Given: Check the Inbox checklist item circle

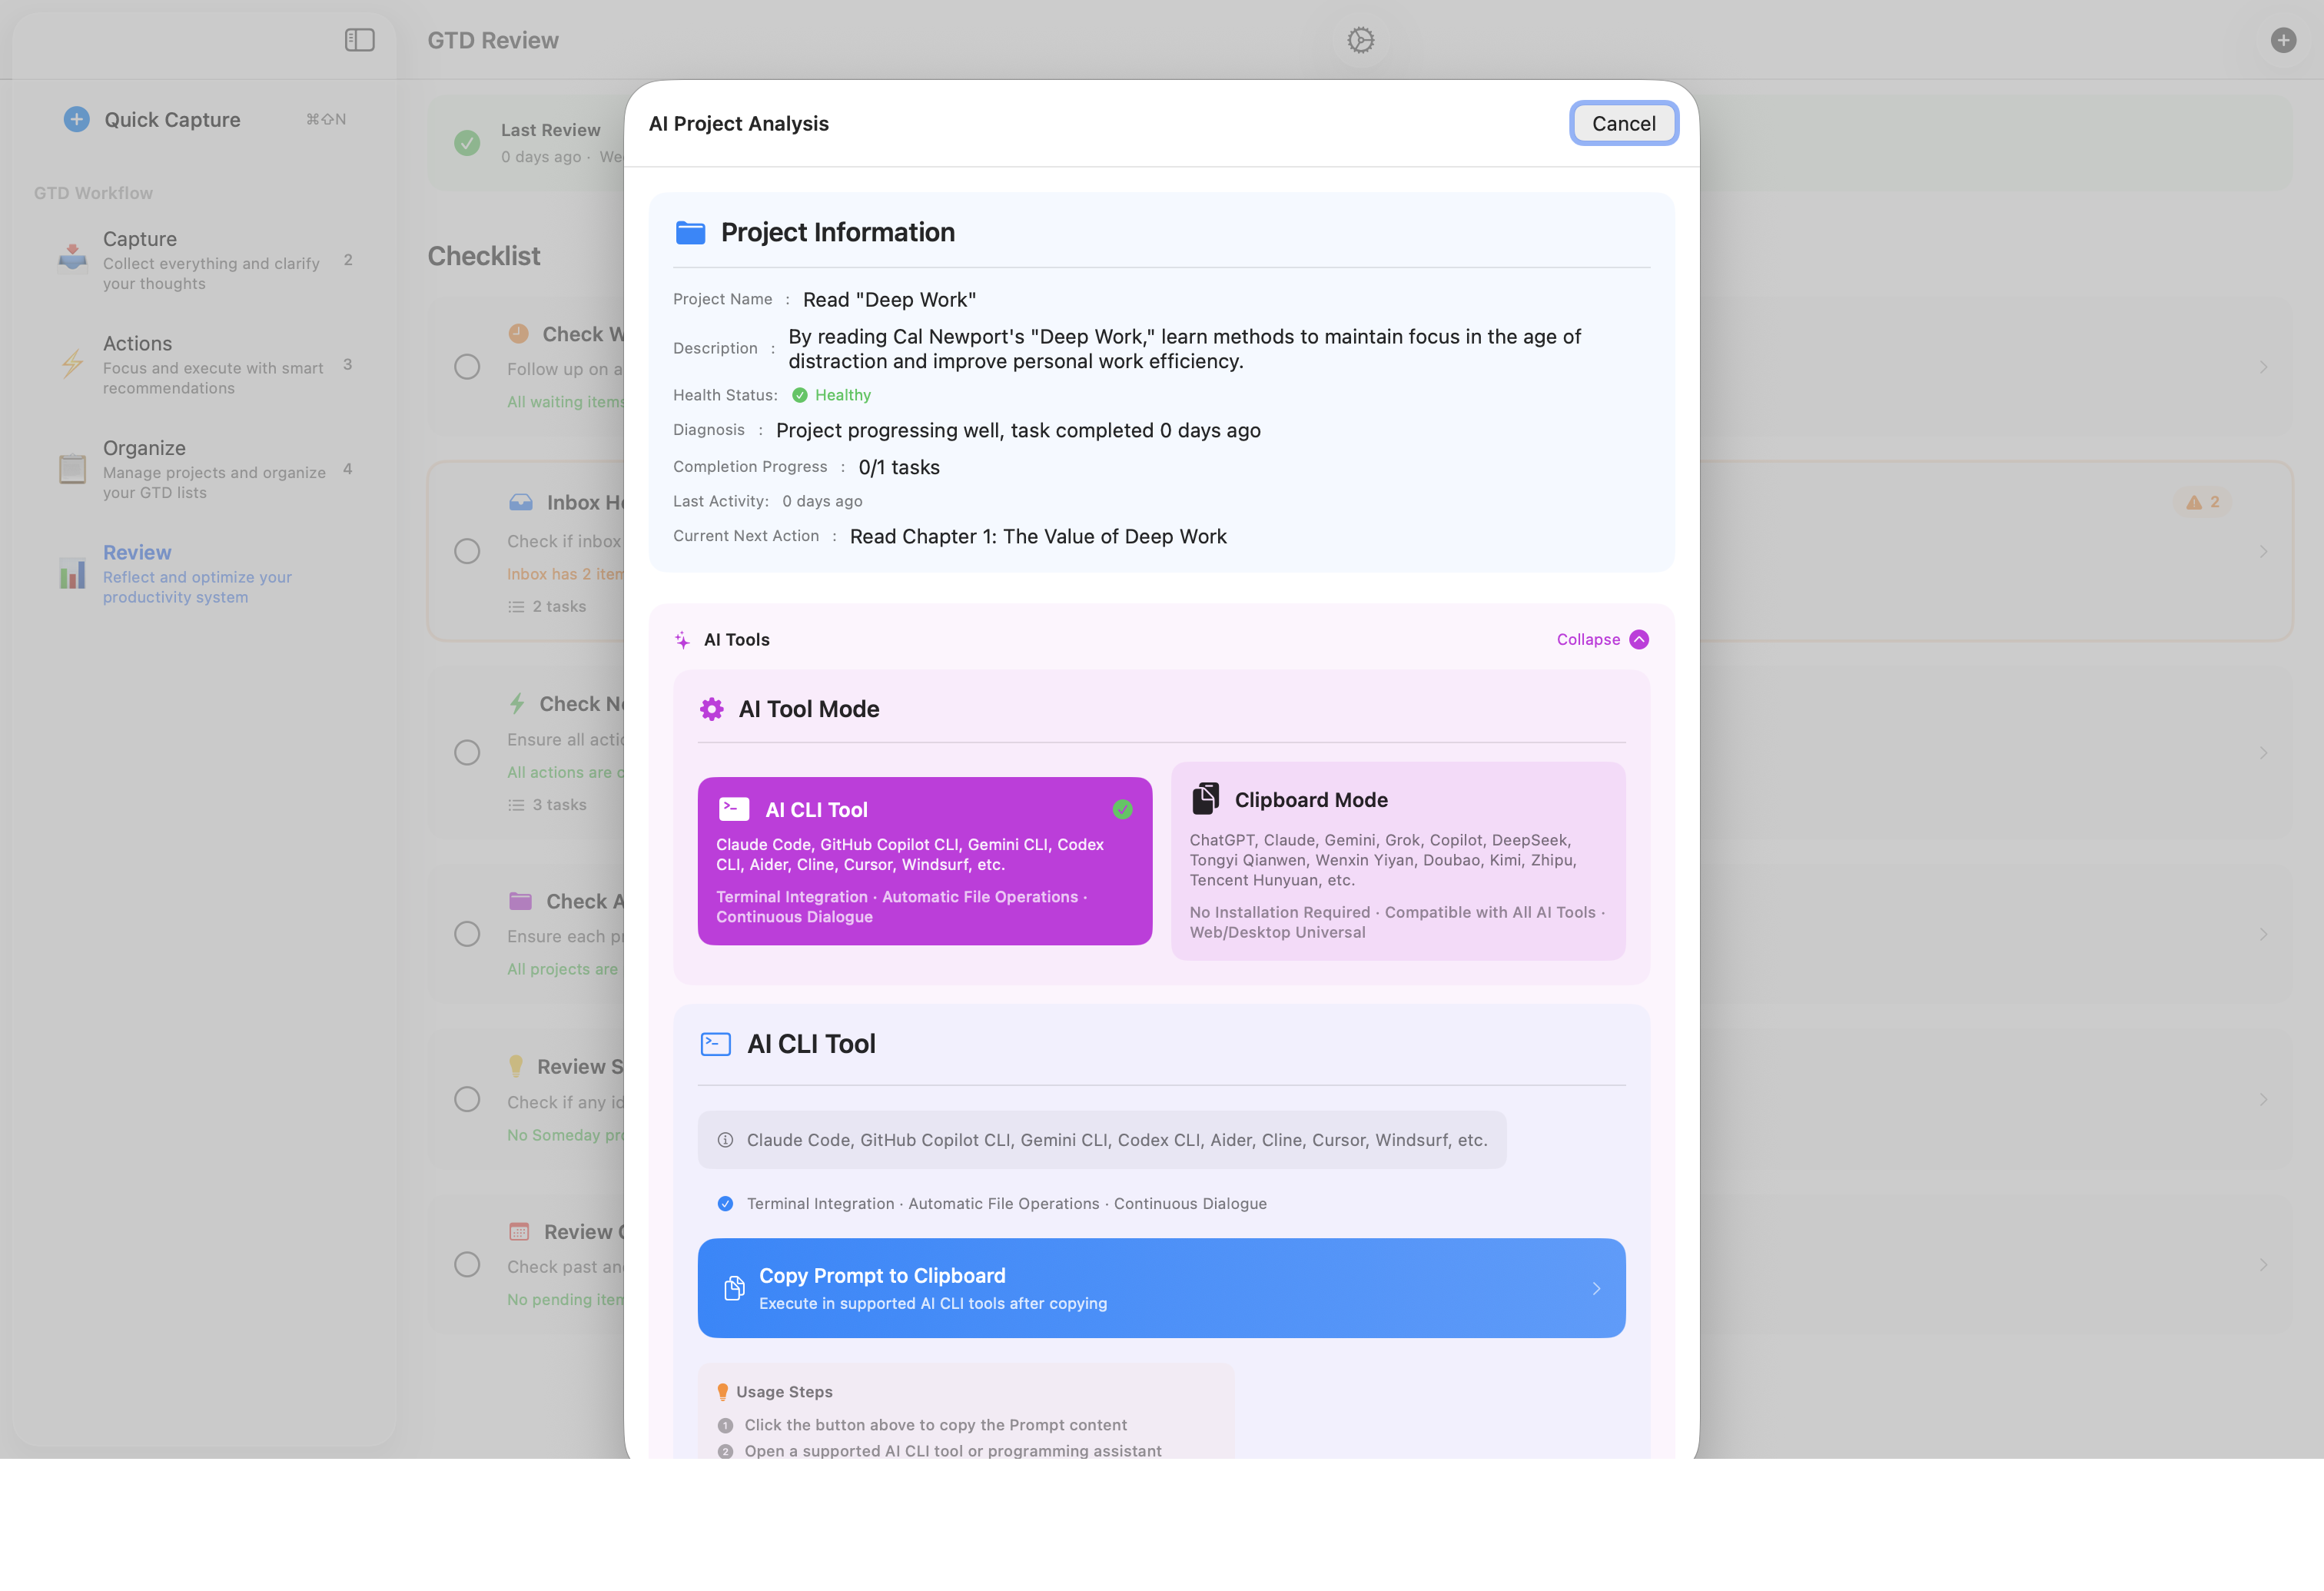Looking at the screenshot, I should pos(467,551).
